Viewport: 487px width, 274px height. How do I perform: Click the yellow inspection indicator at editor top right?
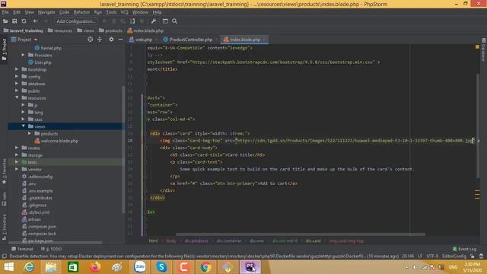click(x=477, y=47)
